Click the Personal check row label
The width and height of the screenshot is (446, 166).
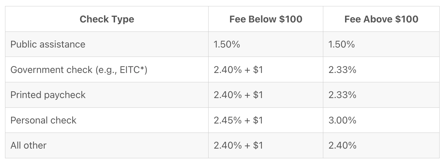pos(43,120)
